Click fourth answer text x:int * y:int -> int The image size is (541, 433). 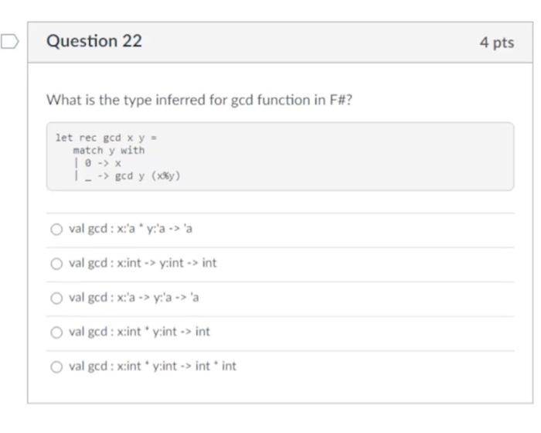click(x=139, y=332)
